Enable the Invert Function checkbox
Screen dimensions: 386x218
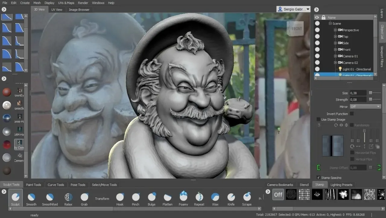[352, 114]
